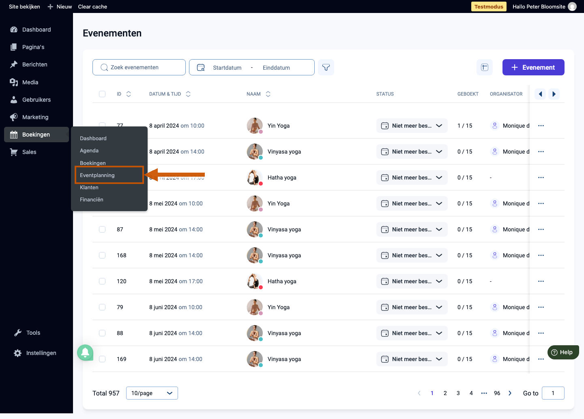Toggle the select-all header checkbox
584x419 pixels.
(102, 94)
